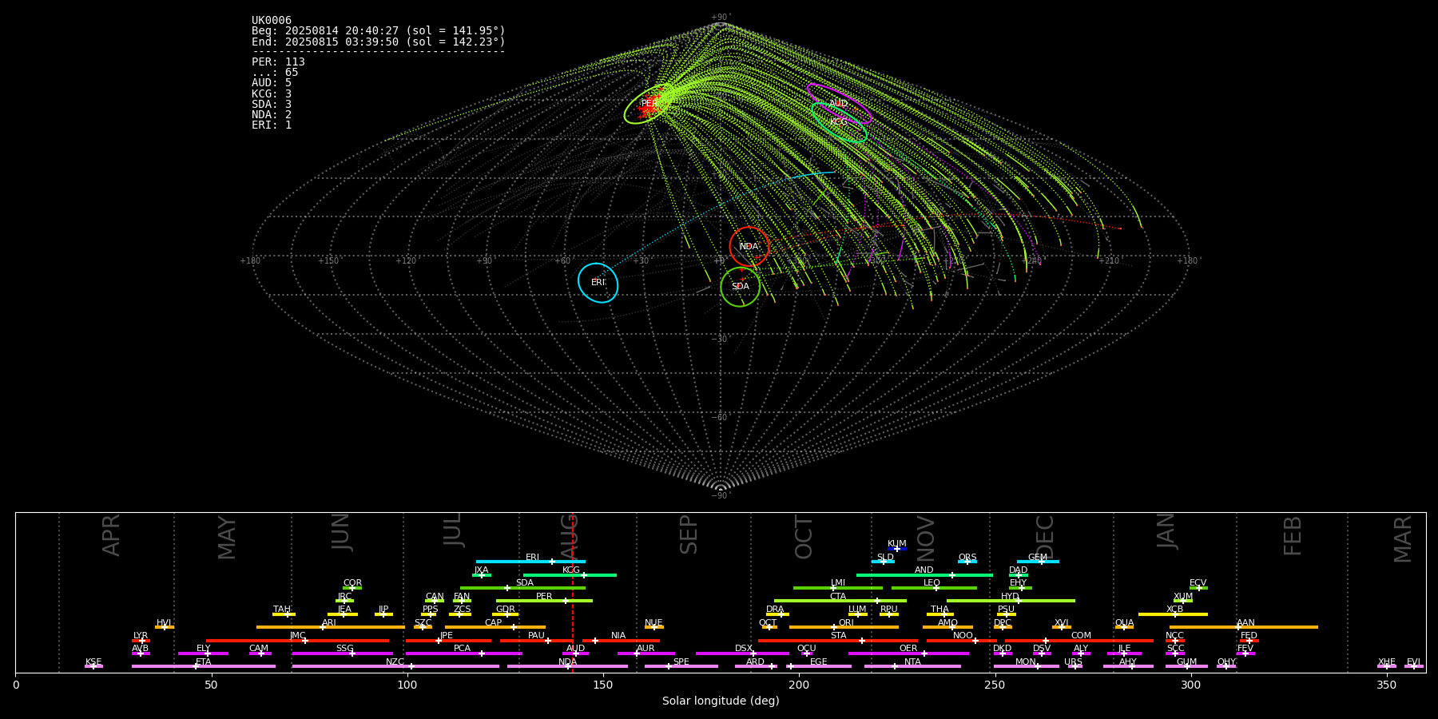Click the KSE shower label

(x=93, y=662)
